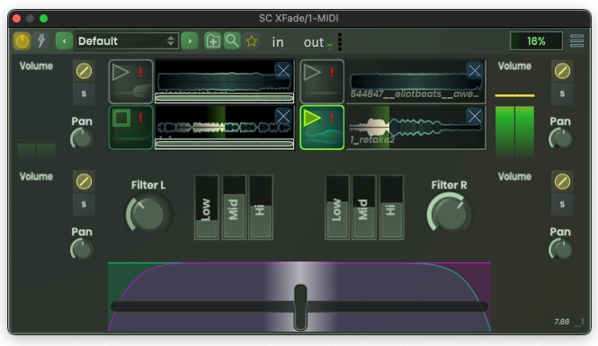Viewport: 598px width, 346px height.
Task: Mark preset as favorite with star
Action: tap(251, 40)
